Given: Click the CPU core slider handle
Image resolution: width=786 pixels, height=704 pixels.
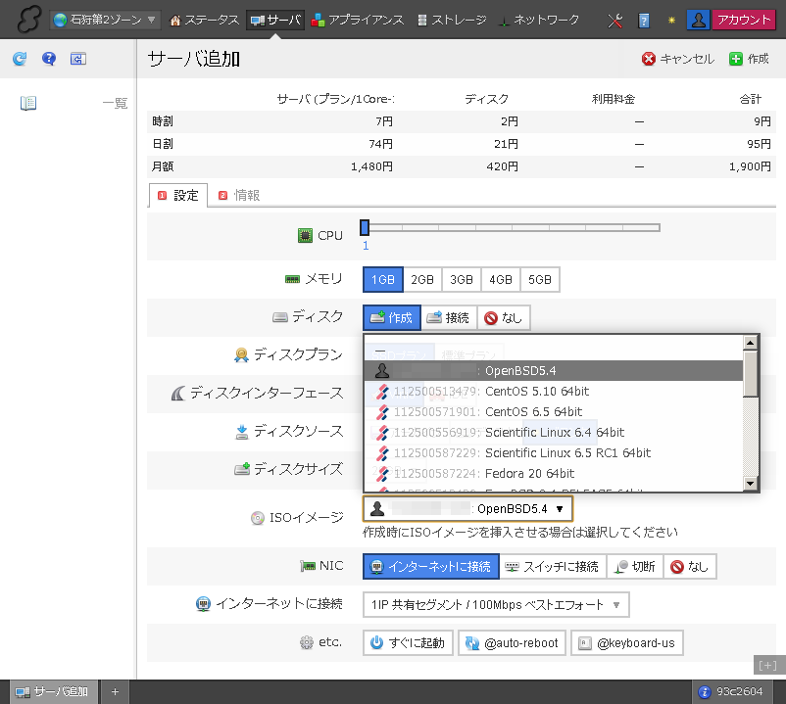Looking at the screenshot, I should [x=365, y=227].
